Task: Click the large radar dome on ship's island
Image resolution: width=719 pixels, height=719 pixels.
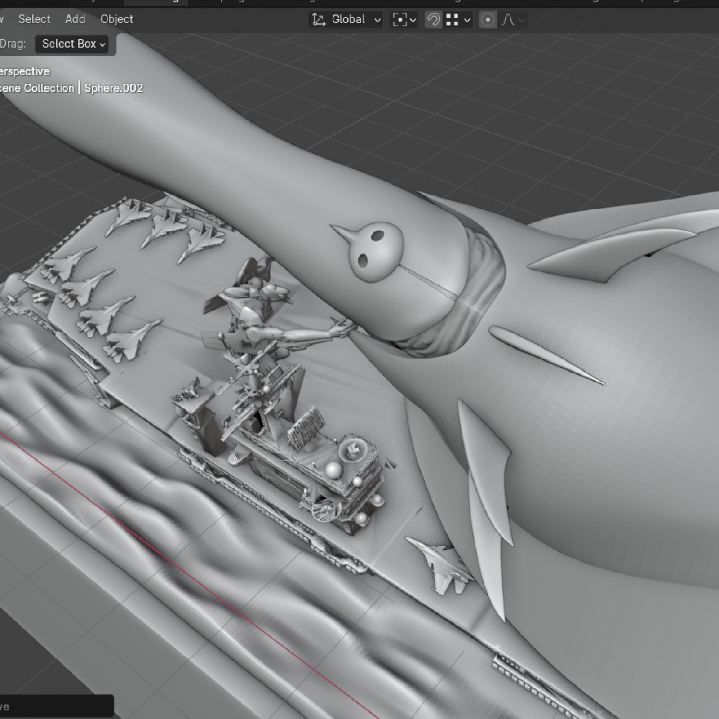Action: pos(333,470)
